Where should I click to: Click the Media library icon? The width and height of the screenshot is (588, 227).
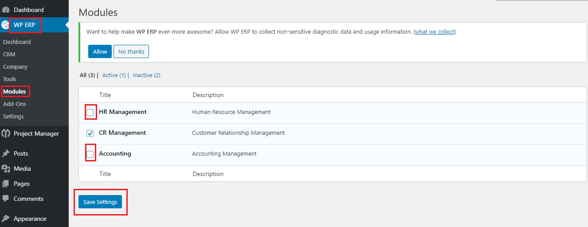(6, 168)
